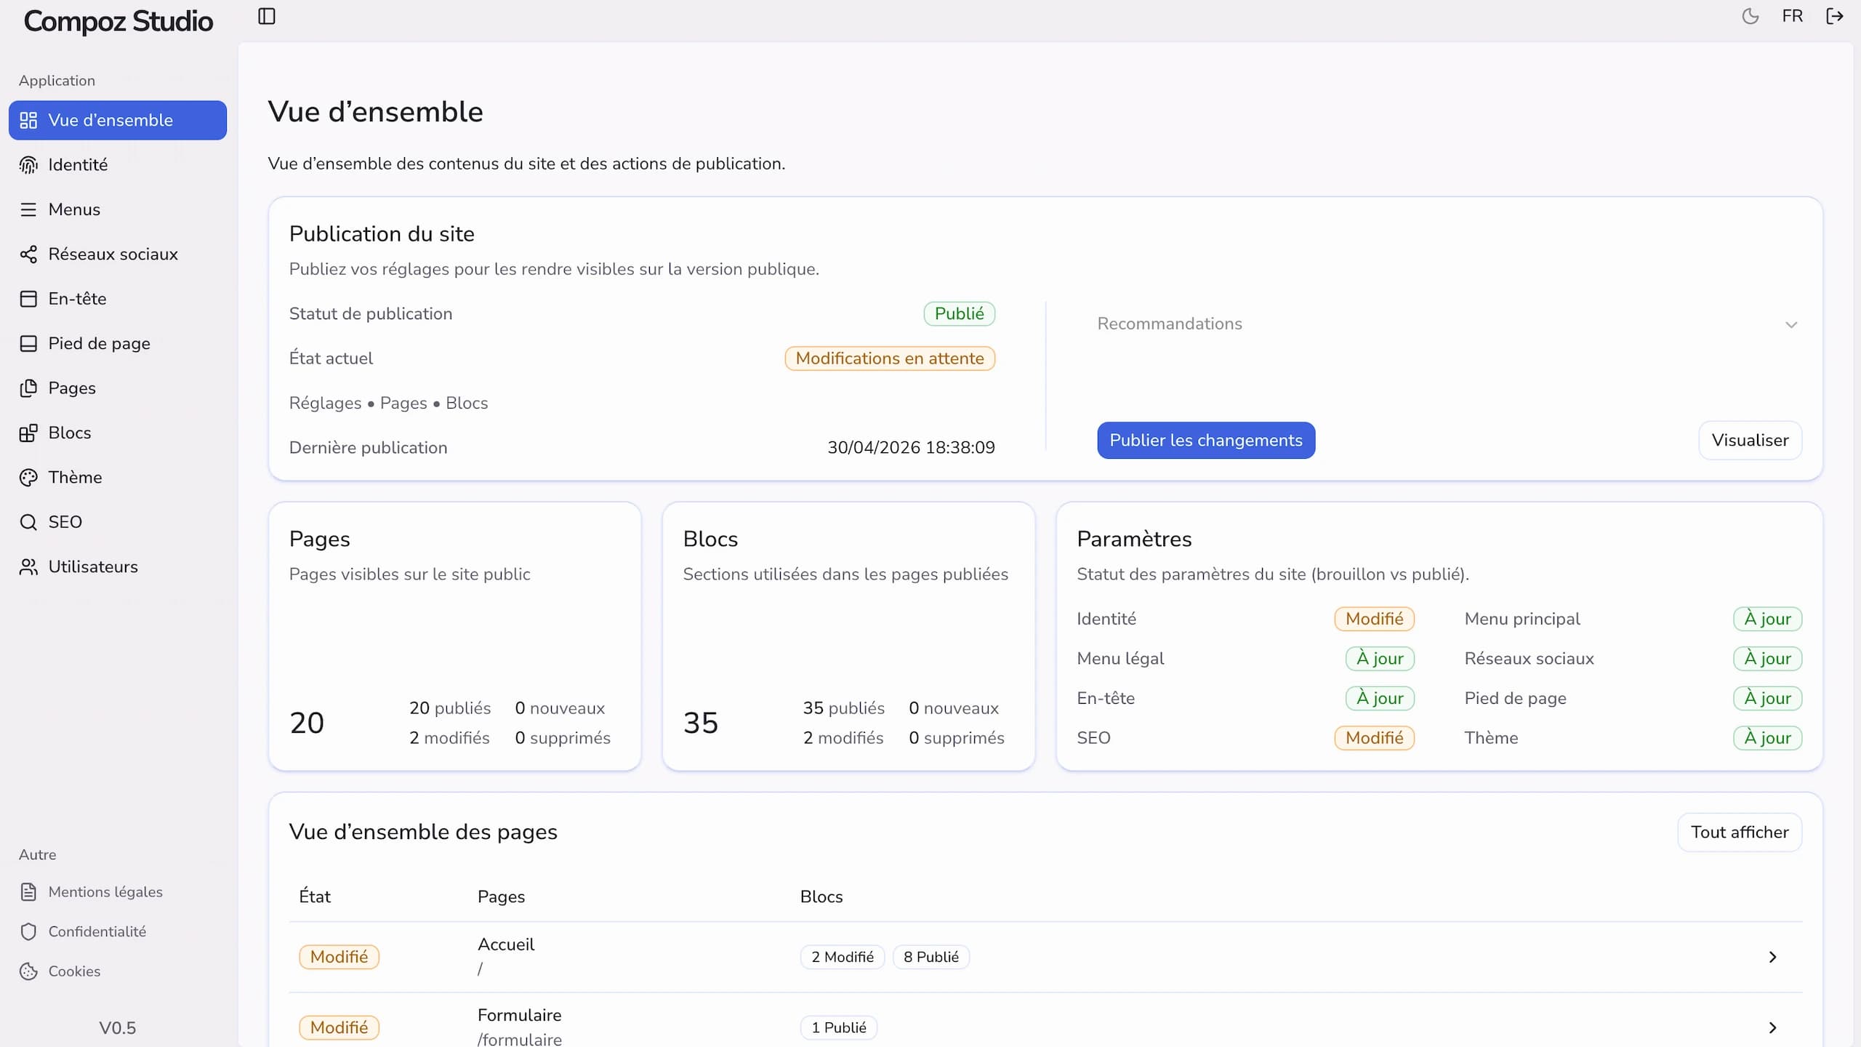Navigate to En-tête settings

(x=118, y=299)
